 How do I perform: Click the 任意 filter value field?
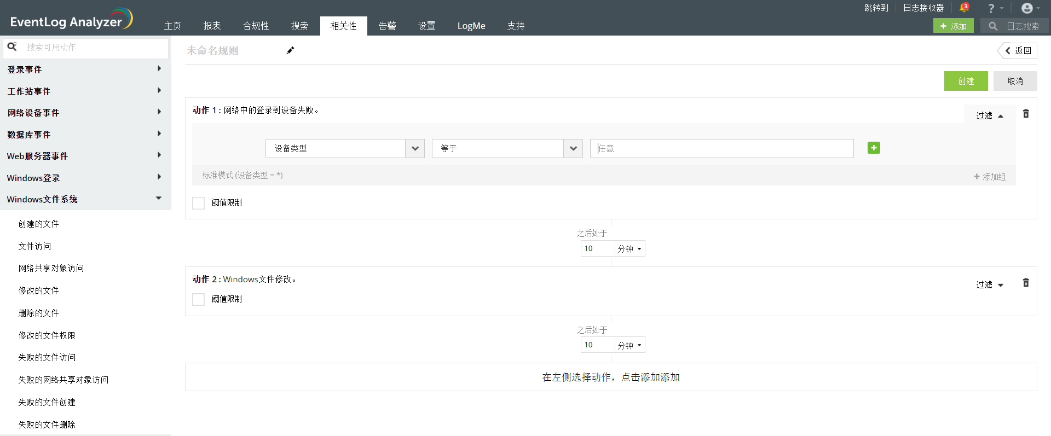click(721, 148)
